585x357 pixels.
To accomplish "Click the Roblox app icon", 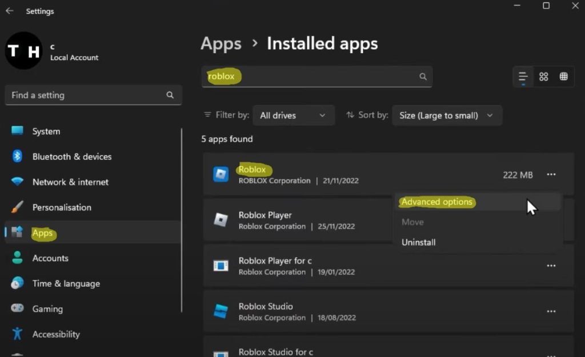I will tap(221, 174).
